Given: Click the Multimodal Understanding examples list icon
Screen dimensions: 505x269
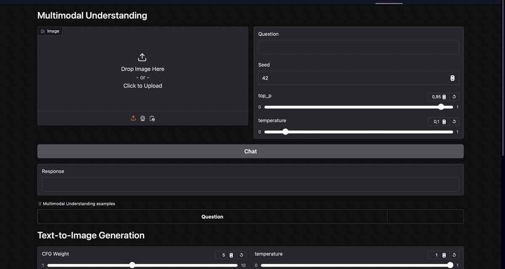Looking at the screenshot, I should pos(40,204).
